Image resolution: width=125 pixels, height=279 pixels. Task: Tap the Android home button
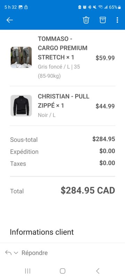(62, 271)
